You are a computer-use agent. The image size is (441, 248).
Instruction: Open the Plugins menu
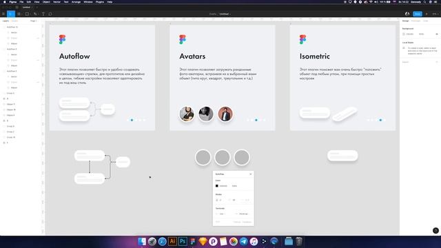tap(100, 2)
